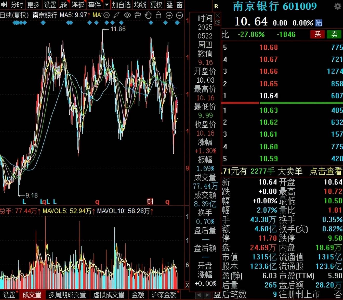Image resolution: width=343 pixels, height=300 pixels.
Task: Click the sell-5 price 10.68
Action: point(269,47)
